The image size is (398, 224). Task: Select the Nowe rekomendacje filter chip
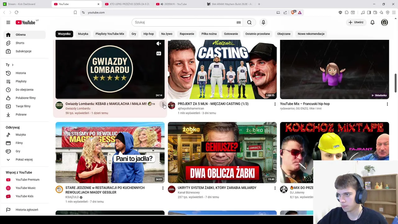[311, 34]
